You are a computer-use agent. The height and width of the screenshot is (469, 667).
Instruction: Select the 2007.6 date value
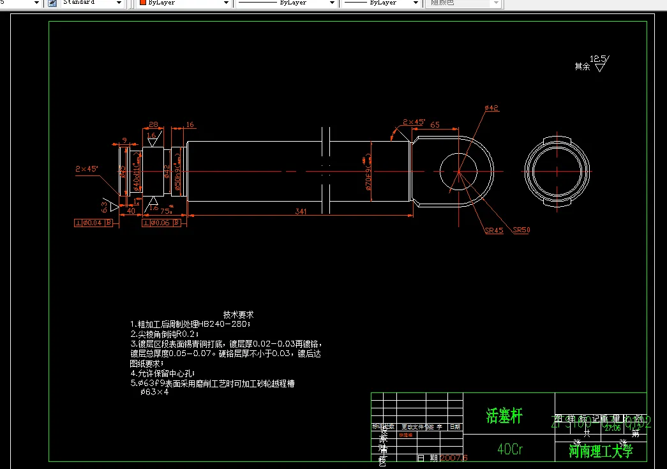tap(454, 458)
